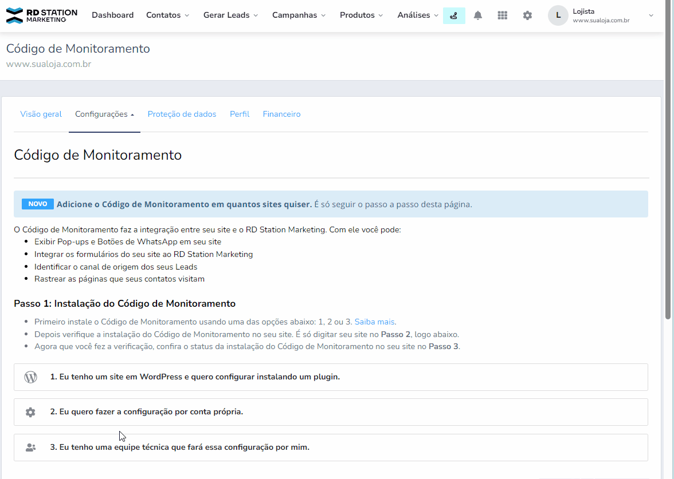Click 'Exibir Pop-ups e Botões de WhatsApp' bullet
This screenshot has width=674, height=479.
[128, 242]
